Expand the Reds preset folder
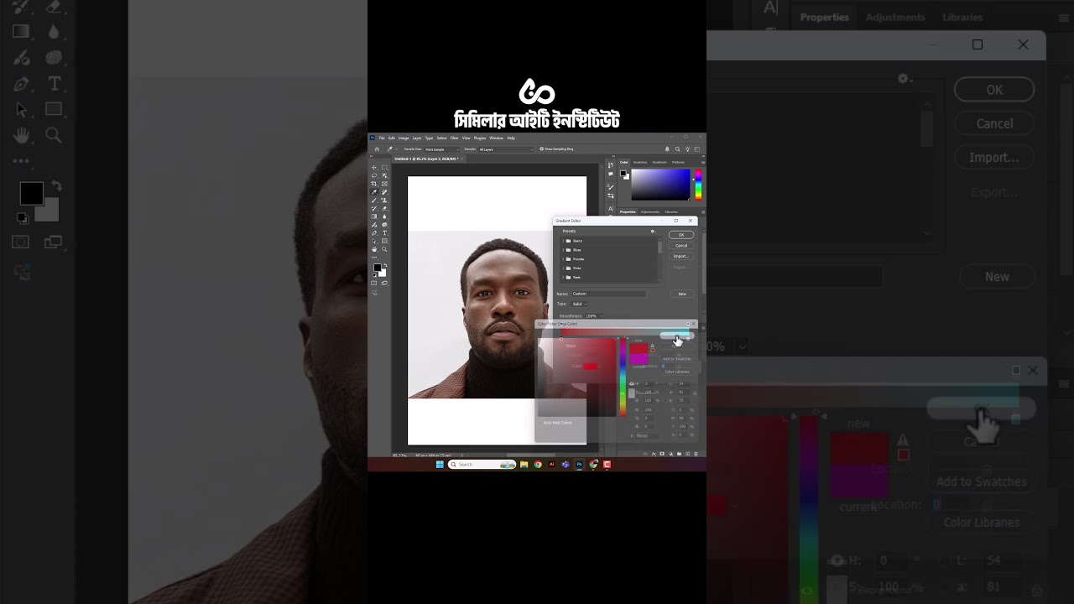 click(563, 278)
